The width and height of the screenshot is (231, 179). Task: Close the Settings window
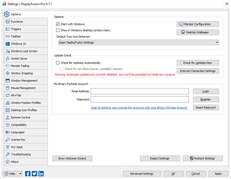[x=227, y=4]
